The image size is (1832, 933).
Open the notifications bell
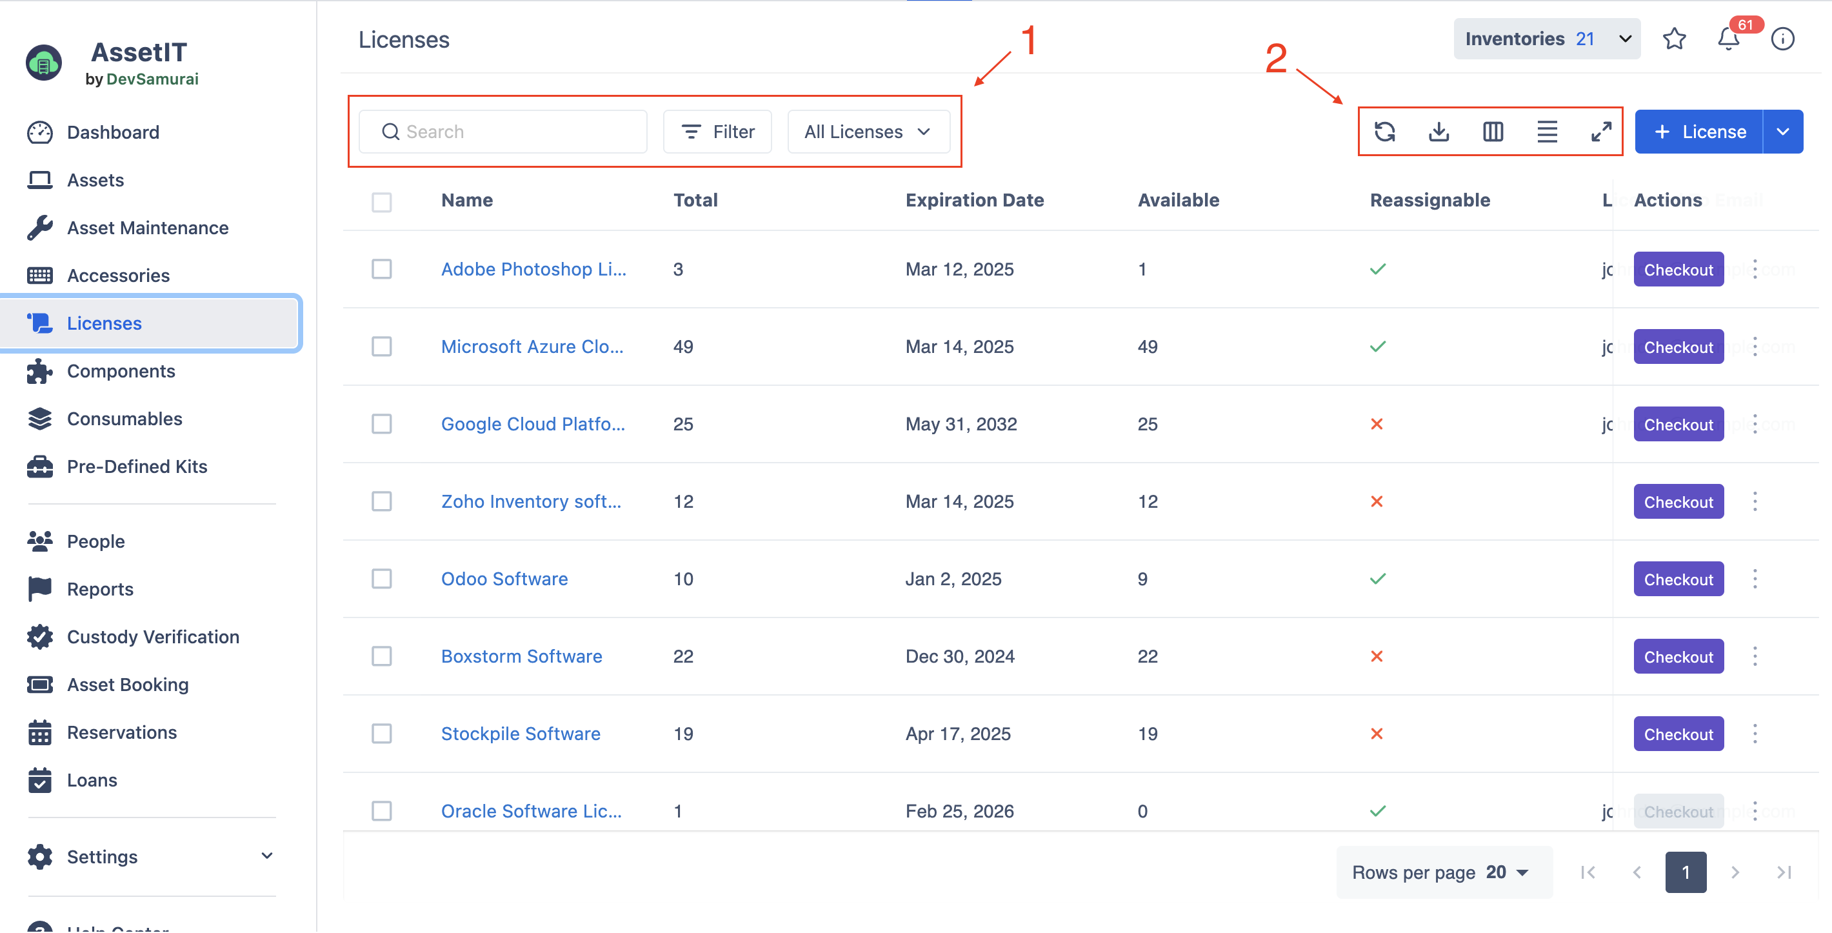point(1727,39)
